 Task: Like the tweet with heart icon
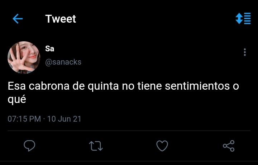click(162, 146)
